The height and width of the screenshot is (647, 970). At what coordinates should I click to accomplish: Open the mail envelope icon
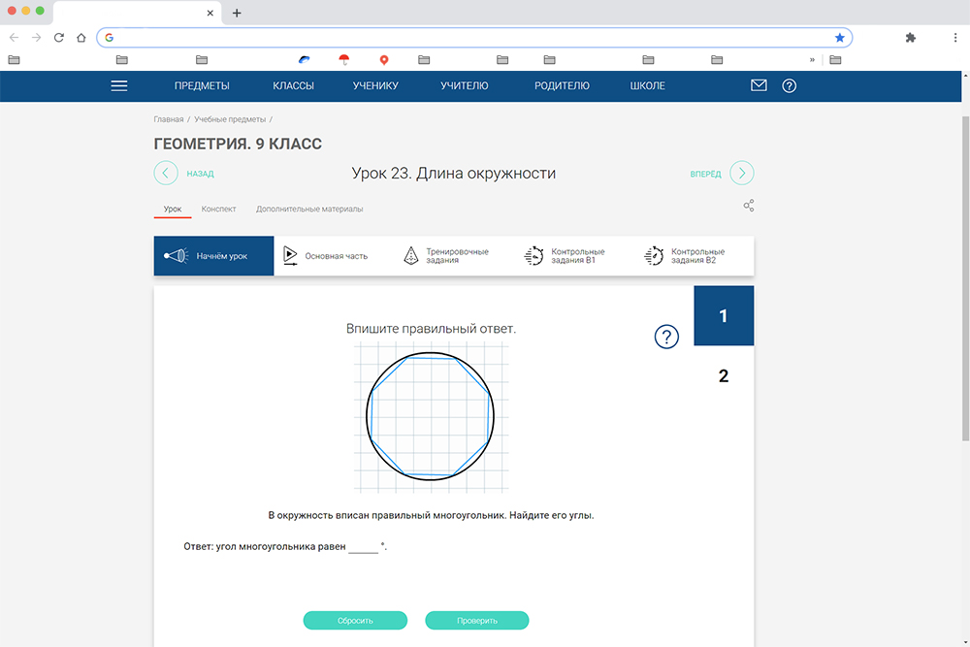(759, 85)
